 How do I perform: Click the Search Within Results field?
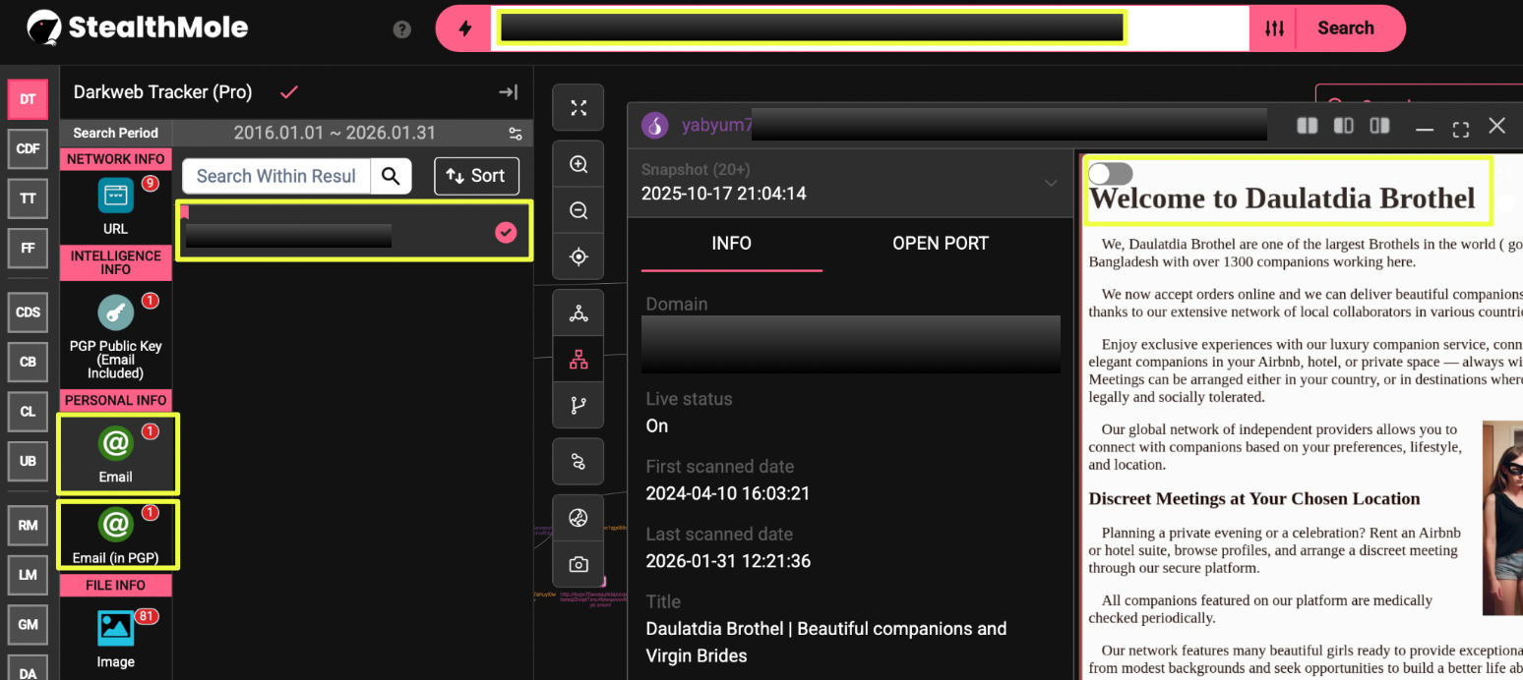(x=275, y=176)
